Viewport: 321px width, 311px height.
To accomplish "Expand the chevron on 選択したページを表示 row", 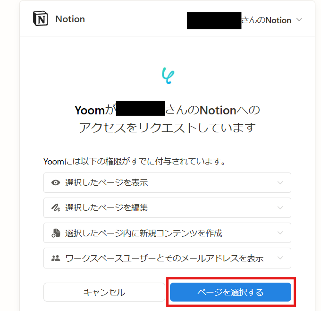I will click(280, 182).
